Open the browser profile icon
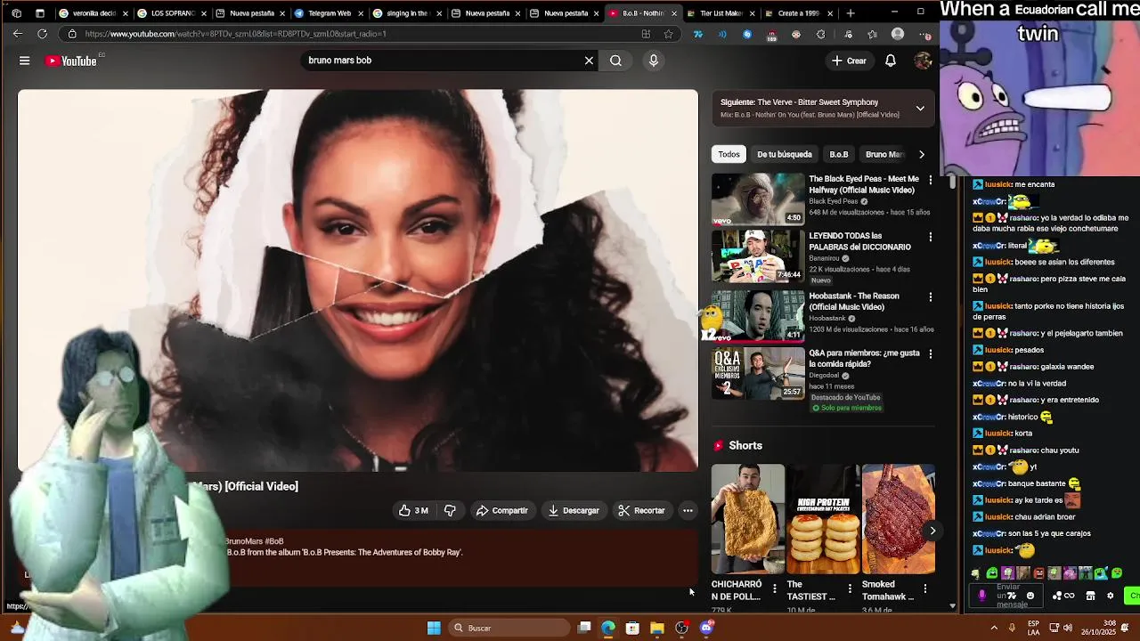This screenshot has height=641, width=1140. pos(898,34)
